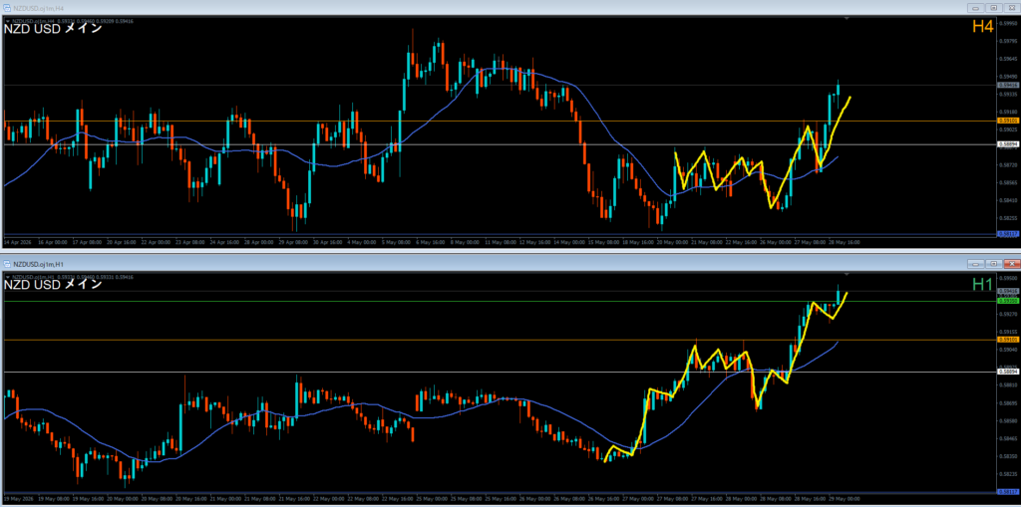Select the white 0.58894 price label in H1
The height and width of the screenshot is (507, 1021).
click(1007, 372)
